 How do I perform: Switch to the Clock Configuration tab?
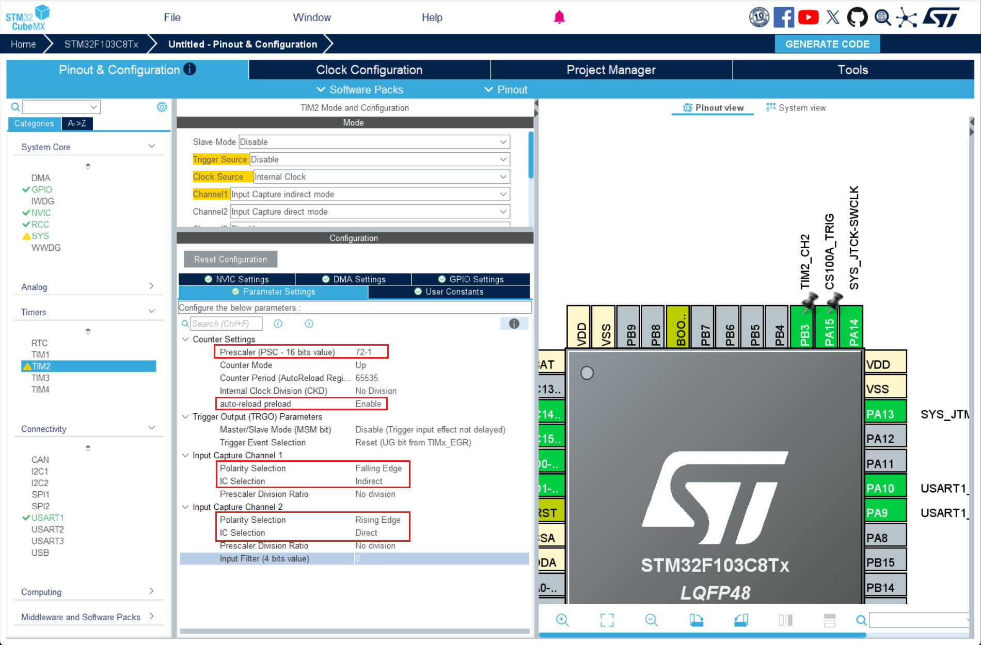click(x=369, y=70)
